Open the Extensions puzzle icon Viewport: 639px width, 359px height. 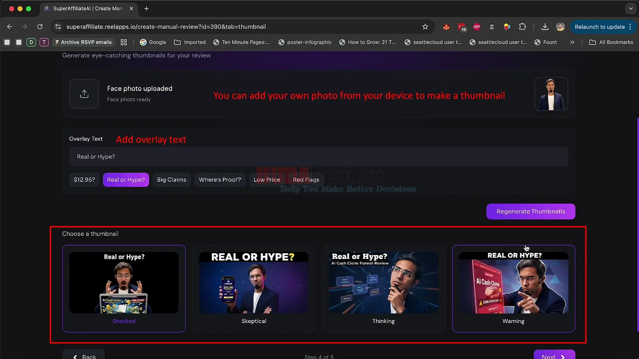pos(522,27)
